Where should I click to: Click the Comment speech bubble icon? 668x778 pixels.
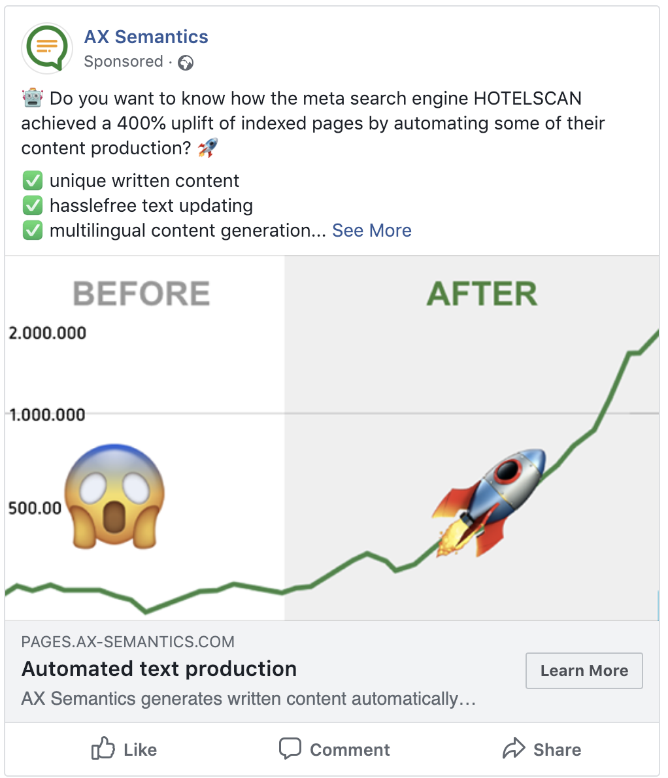click(x=290, y=749)
